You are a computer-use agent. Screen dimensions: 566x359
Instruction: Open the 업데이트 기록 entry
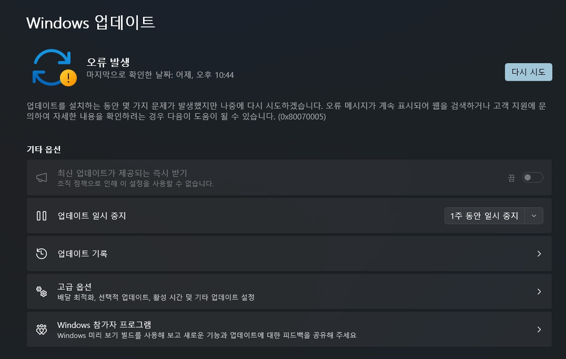click(289, 254)
